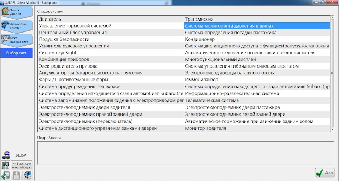Open the F10 clipboard list button

5,165
